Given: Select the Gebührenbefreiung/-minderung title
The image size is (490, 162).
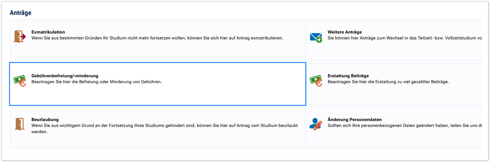Looking at the screenshot, I should [65, 76].
